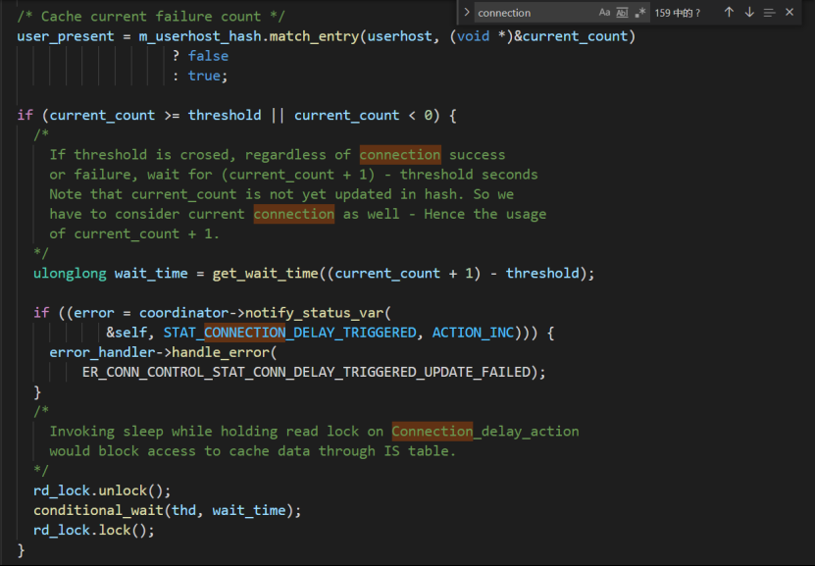
Task: Toggle Match Case (Aa) in find widget
Action: (x=604, y=13)
